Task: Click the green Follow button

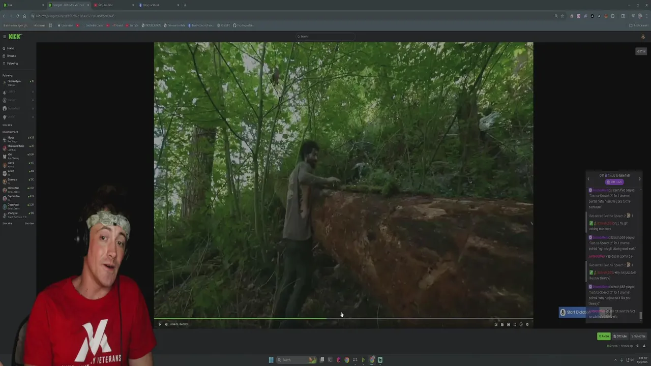Action: click(x=604, y=336)
